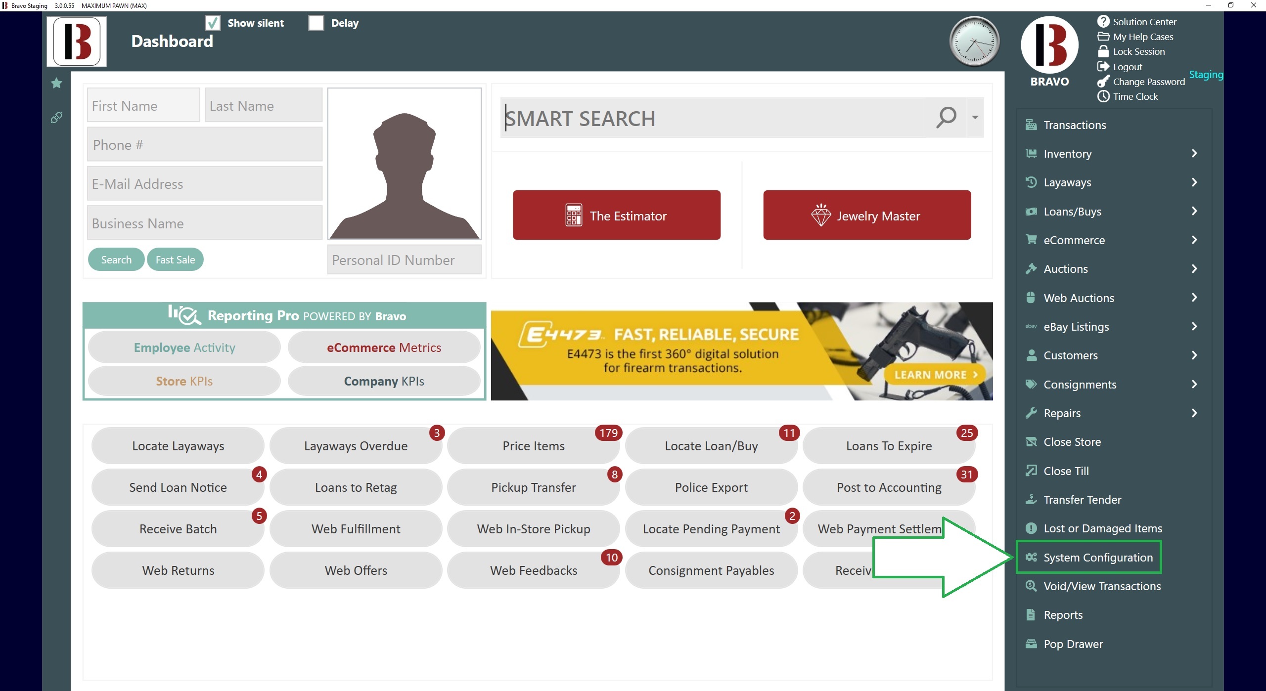Expand the eBay Listings submenu chevron
1266x691 pixels.
(x=1194, y=326)
